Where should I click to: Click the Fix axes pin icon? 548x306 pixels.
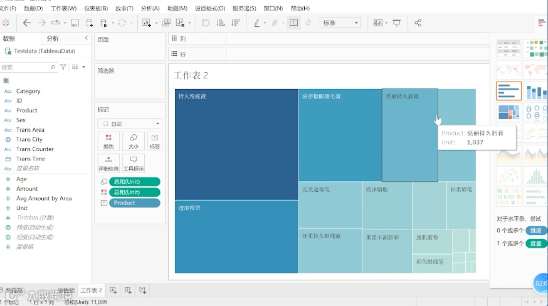(x=308, y=23)
